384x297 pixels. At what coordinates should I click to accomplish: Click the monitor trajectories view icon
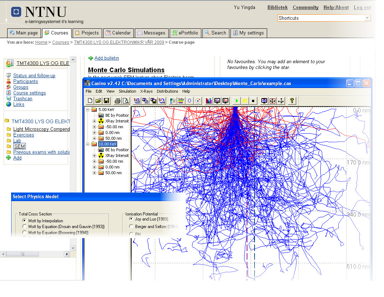264,101
